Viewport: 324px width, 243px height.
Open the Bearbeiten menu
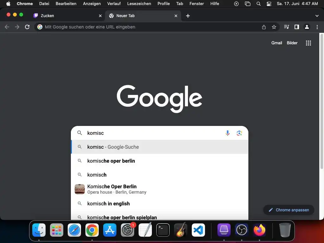[x=66, y=4]
